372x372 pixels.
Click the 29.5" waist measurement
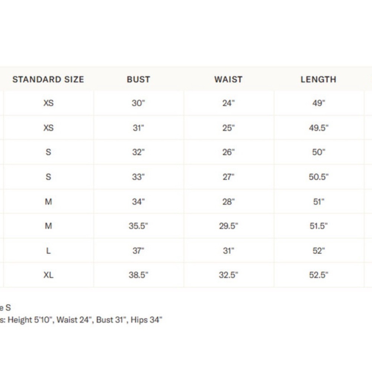pos(228,226)
